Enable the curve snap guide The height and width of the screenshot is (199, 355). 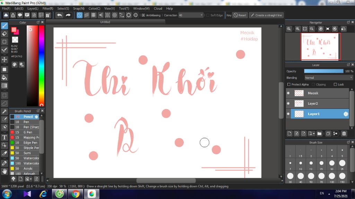point(122,15)
